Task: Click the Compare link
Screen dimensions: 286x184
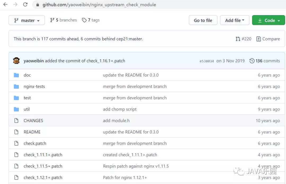Action: coord(268,39)
